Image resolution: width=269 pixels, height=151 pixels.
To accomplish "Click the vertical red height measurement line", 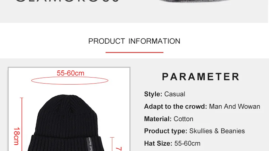I will (x=22, y=124).
